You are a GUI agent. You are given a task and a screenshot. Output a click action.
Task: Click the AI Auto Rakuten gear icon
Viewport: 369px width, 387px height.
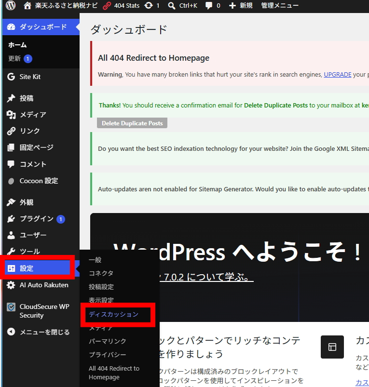coord(11,285)
